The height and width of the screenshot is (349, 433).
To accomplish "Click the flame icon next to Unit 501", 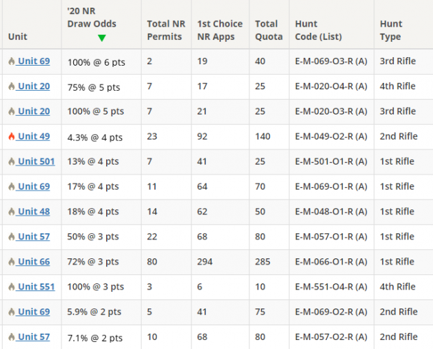I will (x=11, y=162).
